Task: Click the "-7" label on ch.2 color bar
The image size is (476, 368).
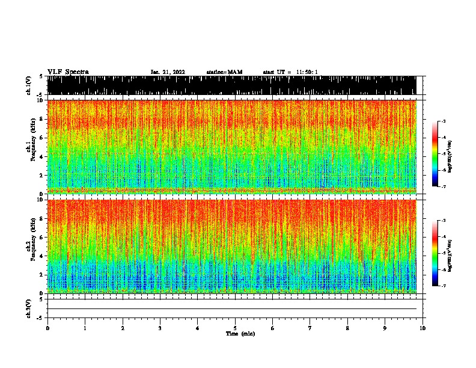Action: click(x=444, y=286)
